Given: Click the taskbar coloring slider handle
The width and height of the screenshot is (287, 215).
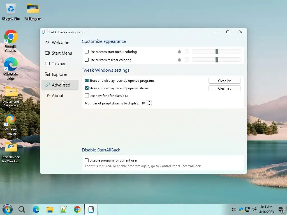Looking at the screenshot, I should pyautogui.click(x=217, y=60).
